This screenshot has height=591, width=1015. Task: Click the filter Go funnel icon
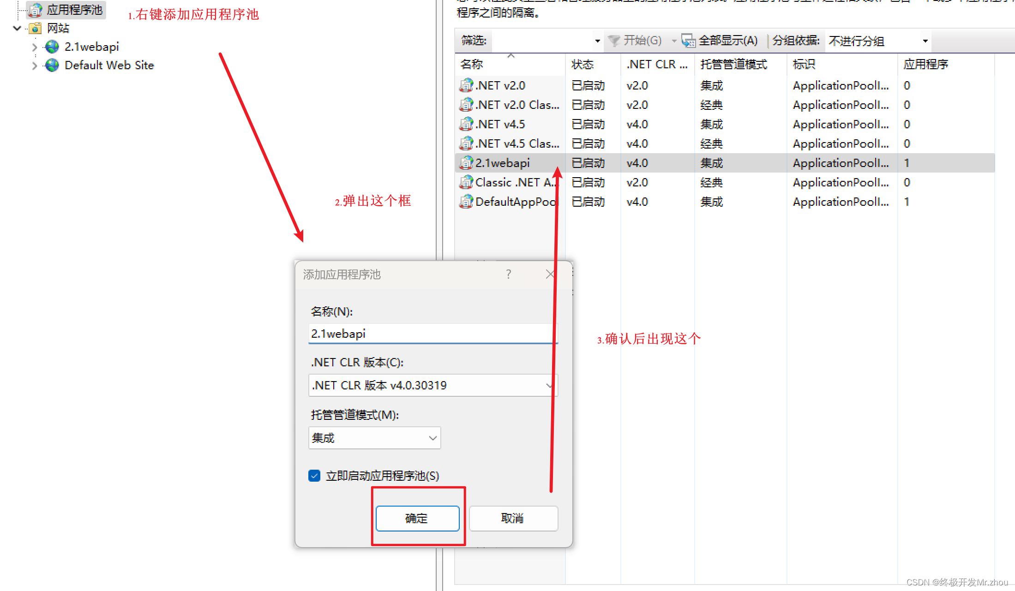coord(614,41)
